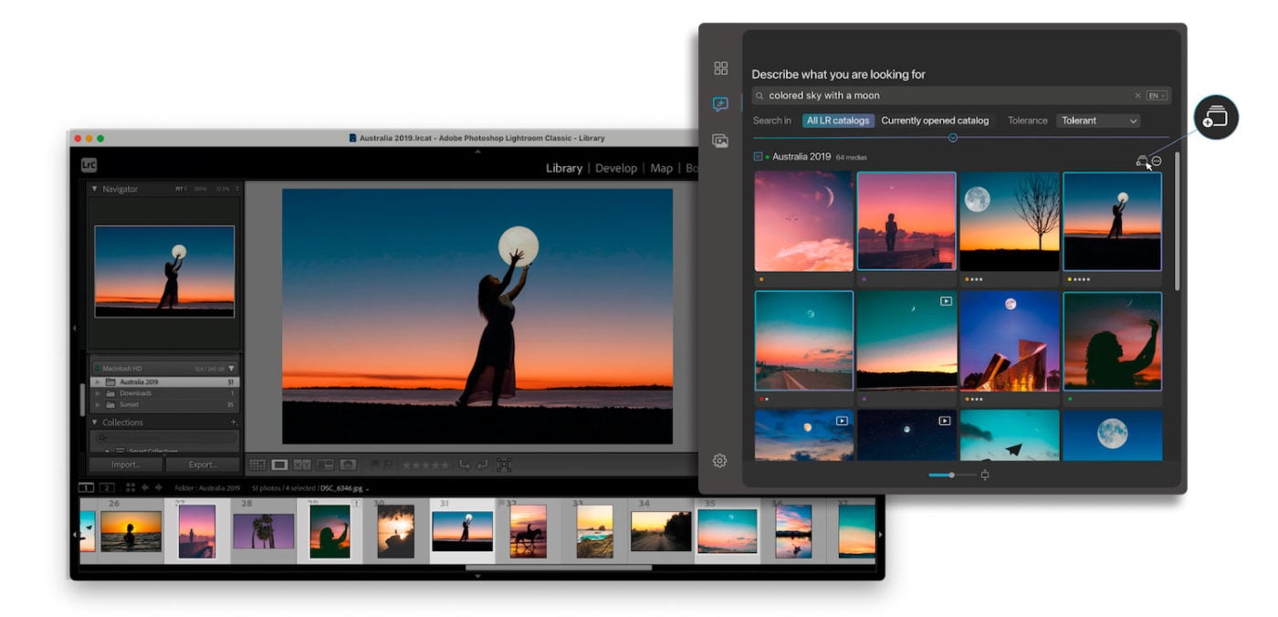Viewport: 1278px width, 617px height.
Task: Switch Lightroom to Survey view
Action: coord(324,465)
